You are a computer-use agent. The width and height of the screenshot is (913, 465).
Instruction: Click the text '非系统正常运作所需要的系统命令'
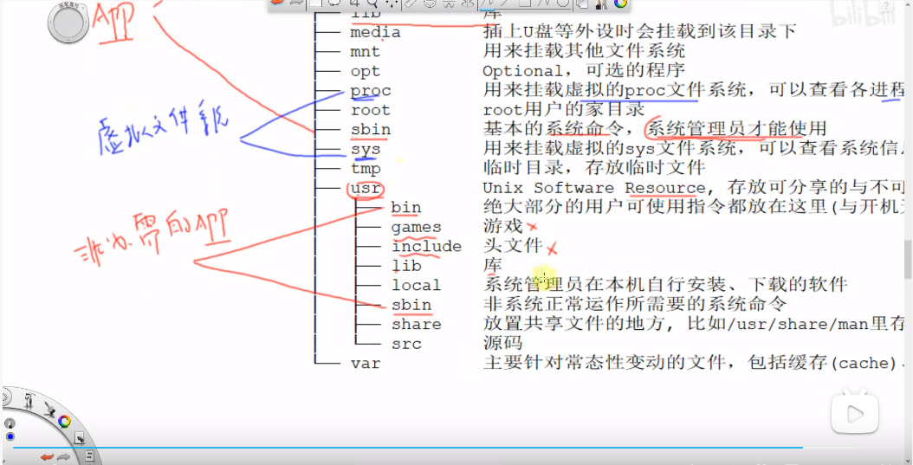(635, 304)
